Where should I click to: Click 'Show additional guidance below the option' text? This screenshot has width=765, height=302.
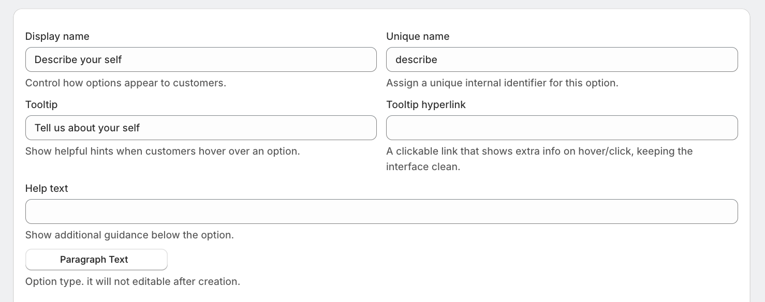129,235
